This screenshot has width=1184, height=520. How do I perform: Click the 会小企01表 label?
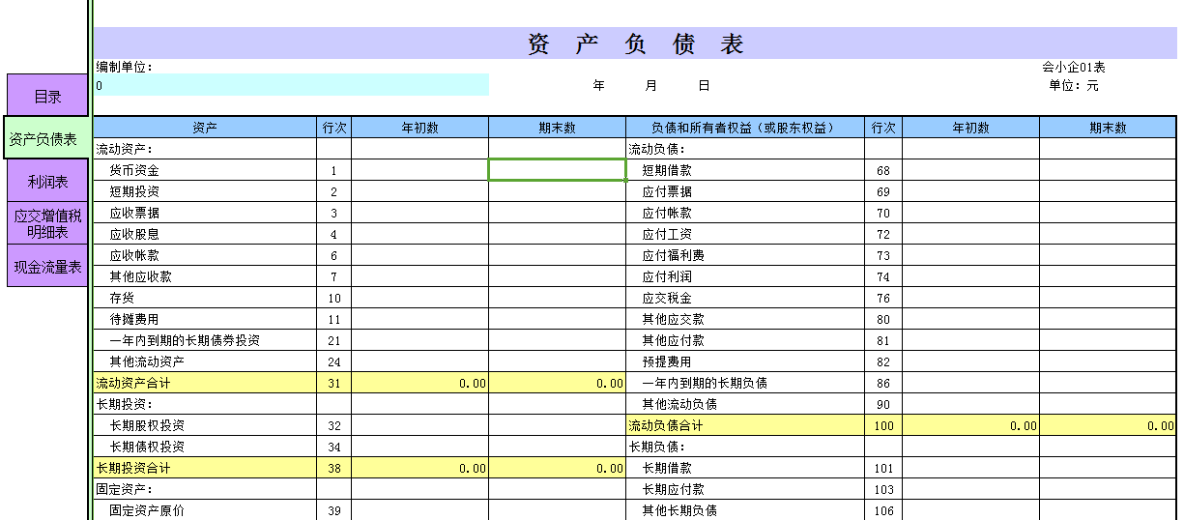(x=1073, y=67)
